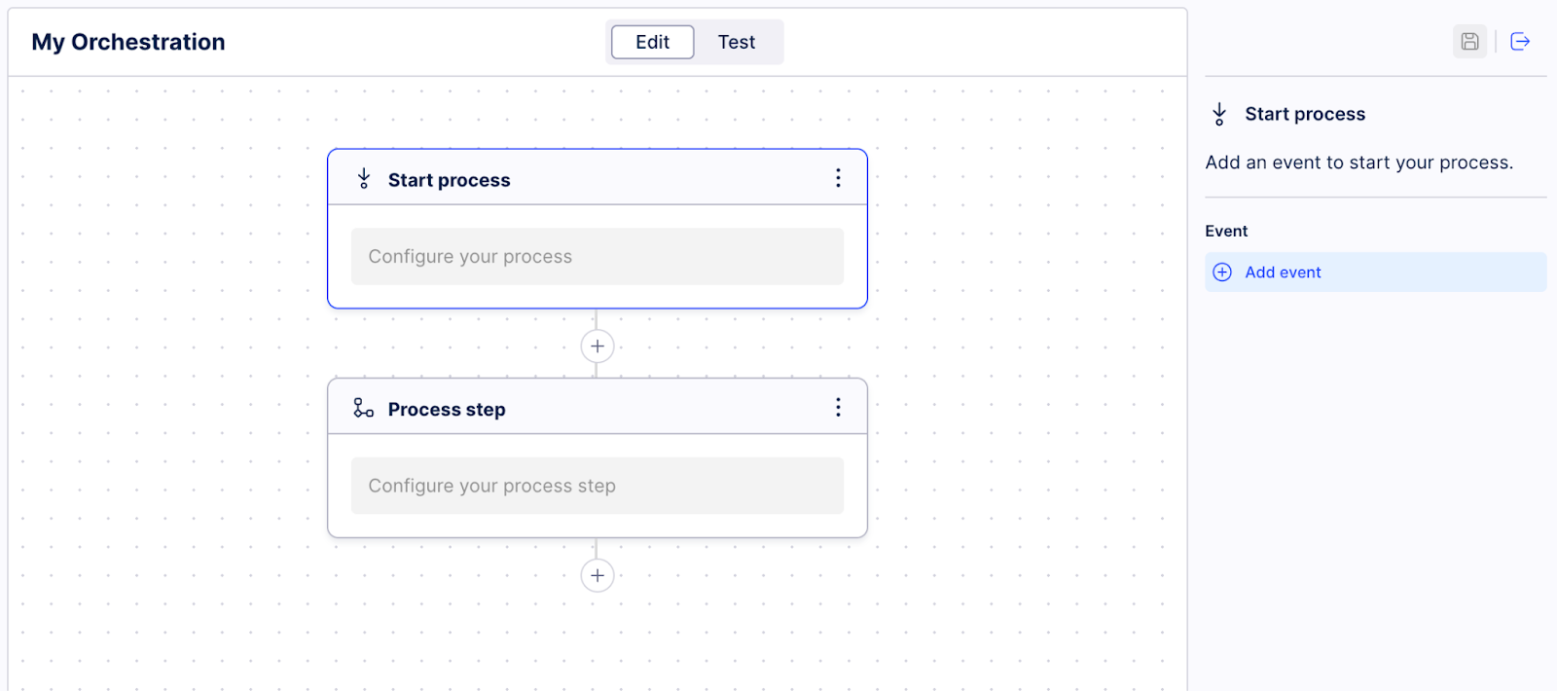
Task: Switch to the Test tab
Action: coord(737,42)
